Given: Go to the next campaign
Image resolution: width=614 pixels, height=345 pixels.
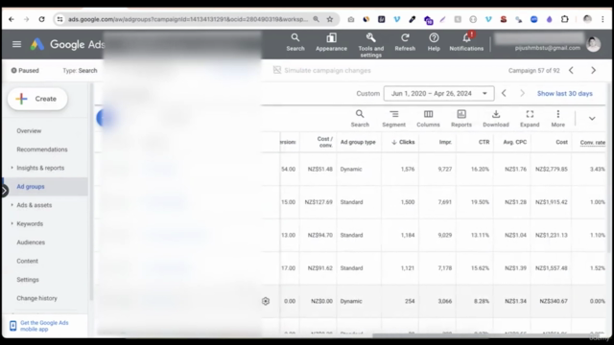Looking at the screenshot, I should click(x=593, y=70).
